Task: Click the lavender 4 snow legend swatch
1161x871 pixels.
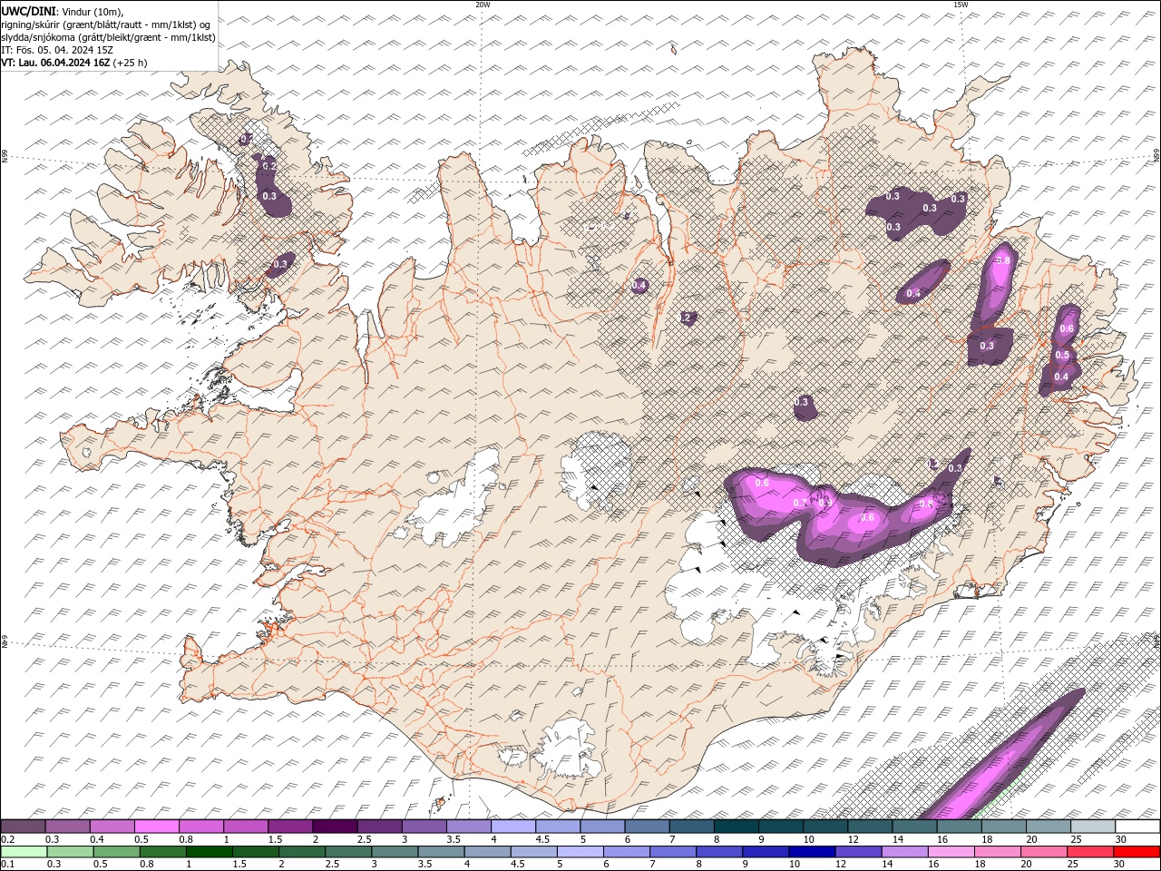Action: click(x=513, y=827)
